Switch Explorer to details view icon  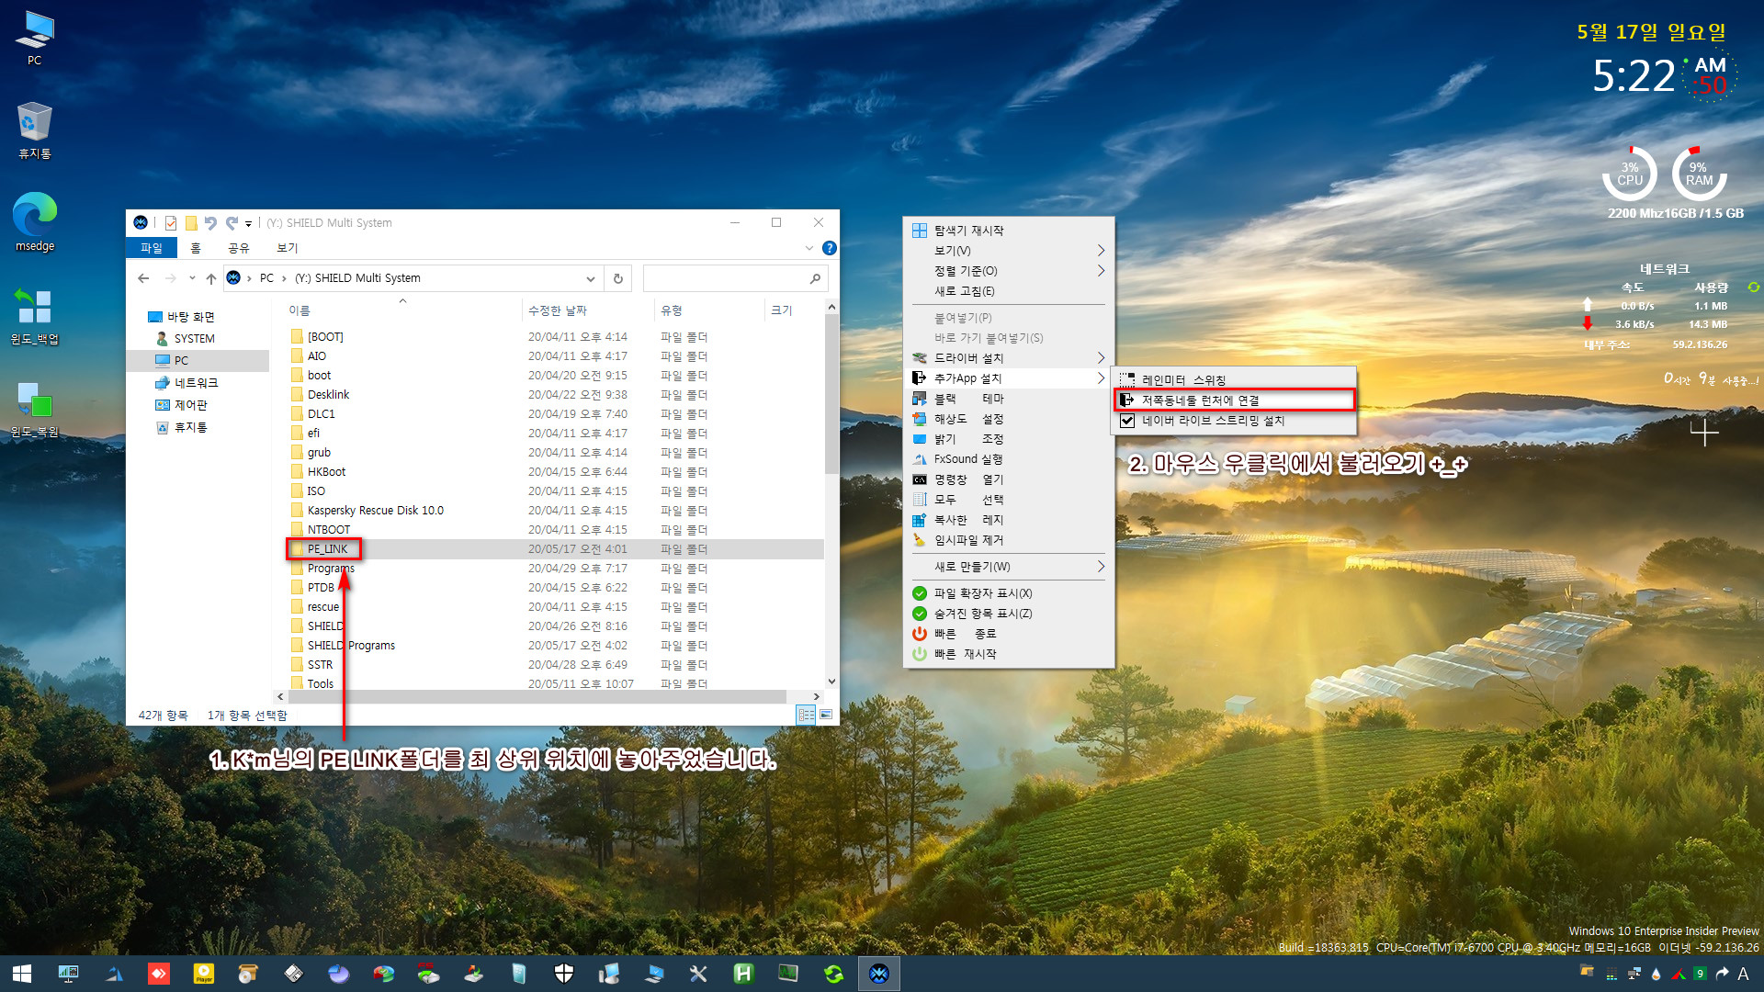806,715
